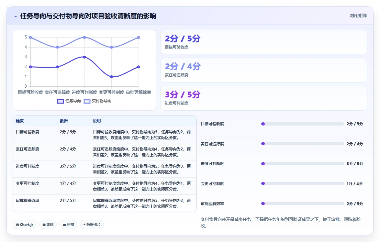Click the summary note starting 交付物导向并不是减少任务

[x=281, y=223]
